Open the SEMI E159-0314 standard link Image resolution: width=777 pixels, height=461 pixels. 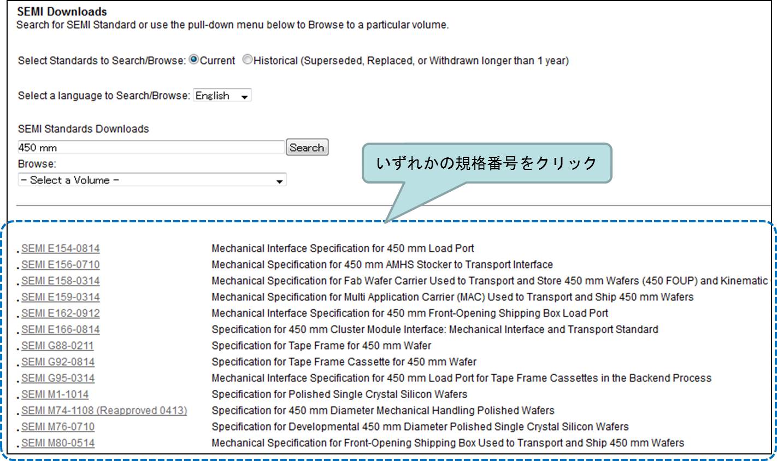[x=61, y=297]
